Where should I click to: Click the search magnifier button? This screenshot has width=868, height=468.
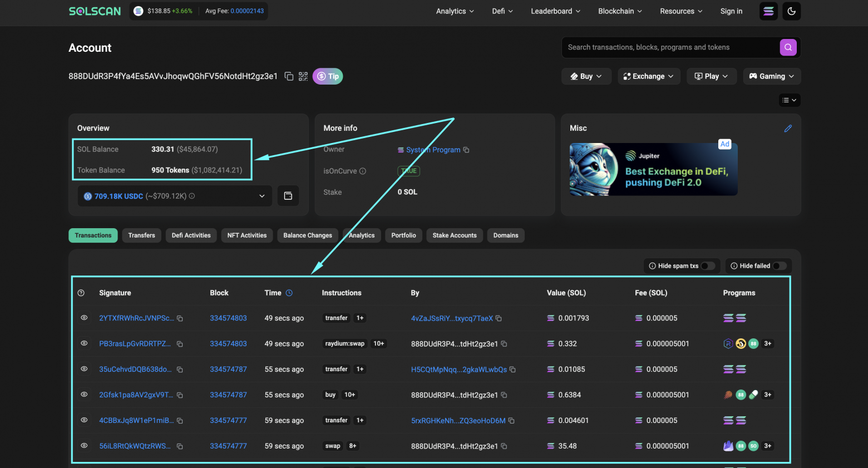coord(788,47)
